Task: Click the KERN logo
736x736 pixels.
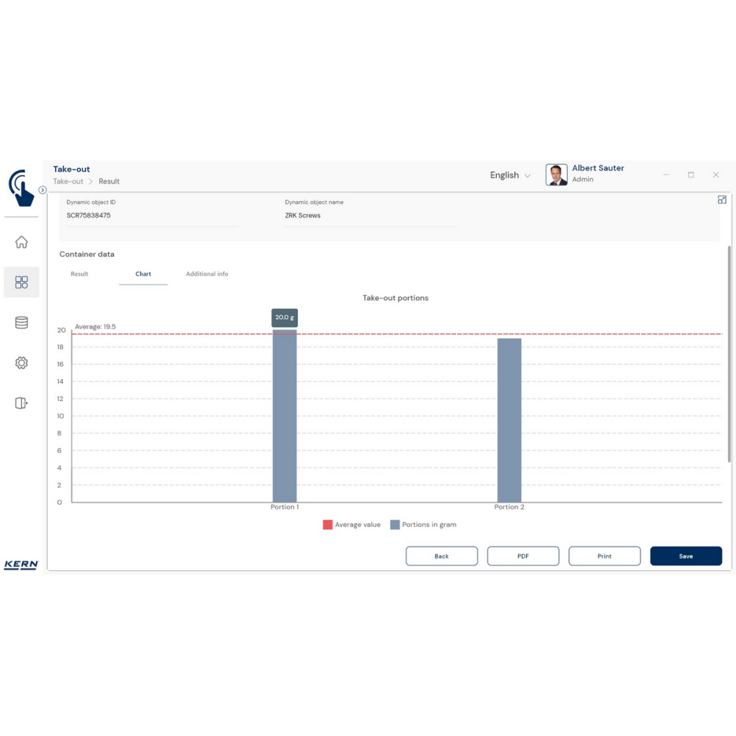Action: [x=21, y=565]
